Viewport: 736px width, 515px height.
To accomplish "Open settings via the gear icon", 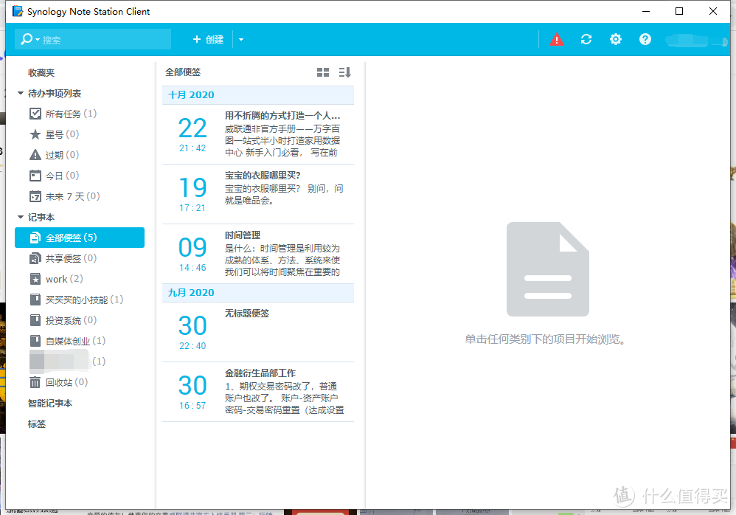I will 616,39.
